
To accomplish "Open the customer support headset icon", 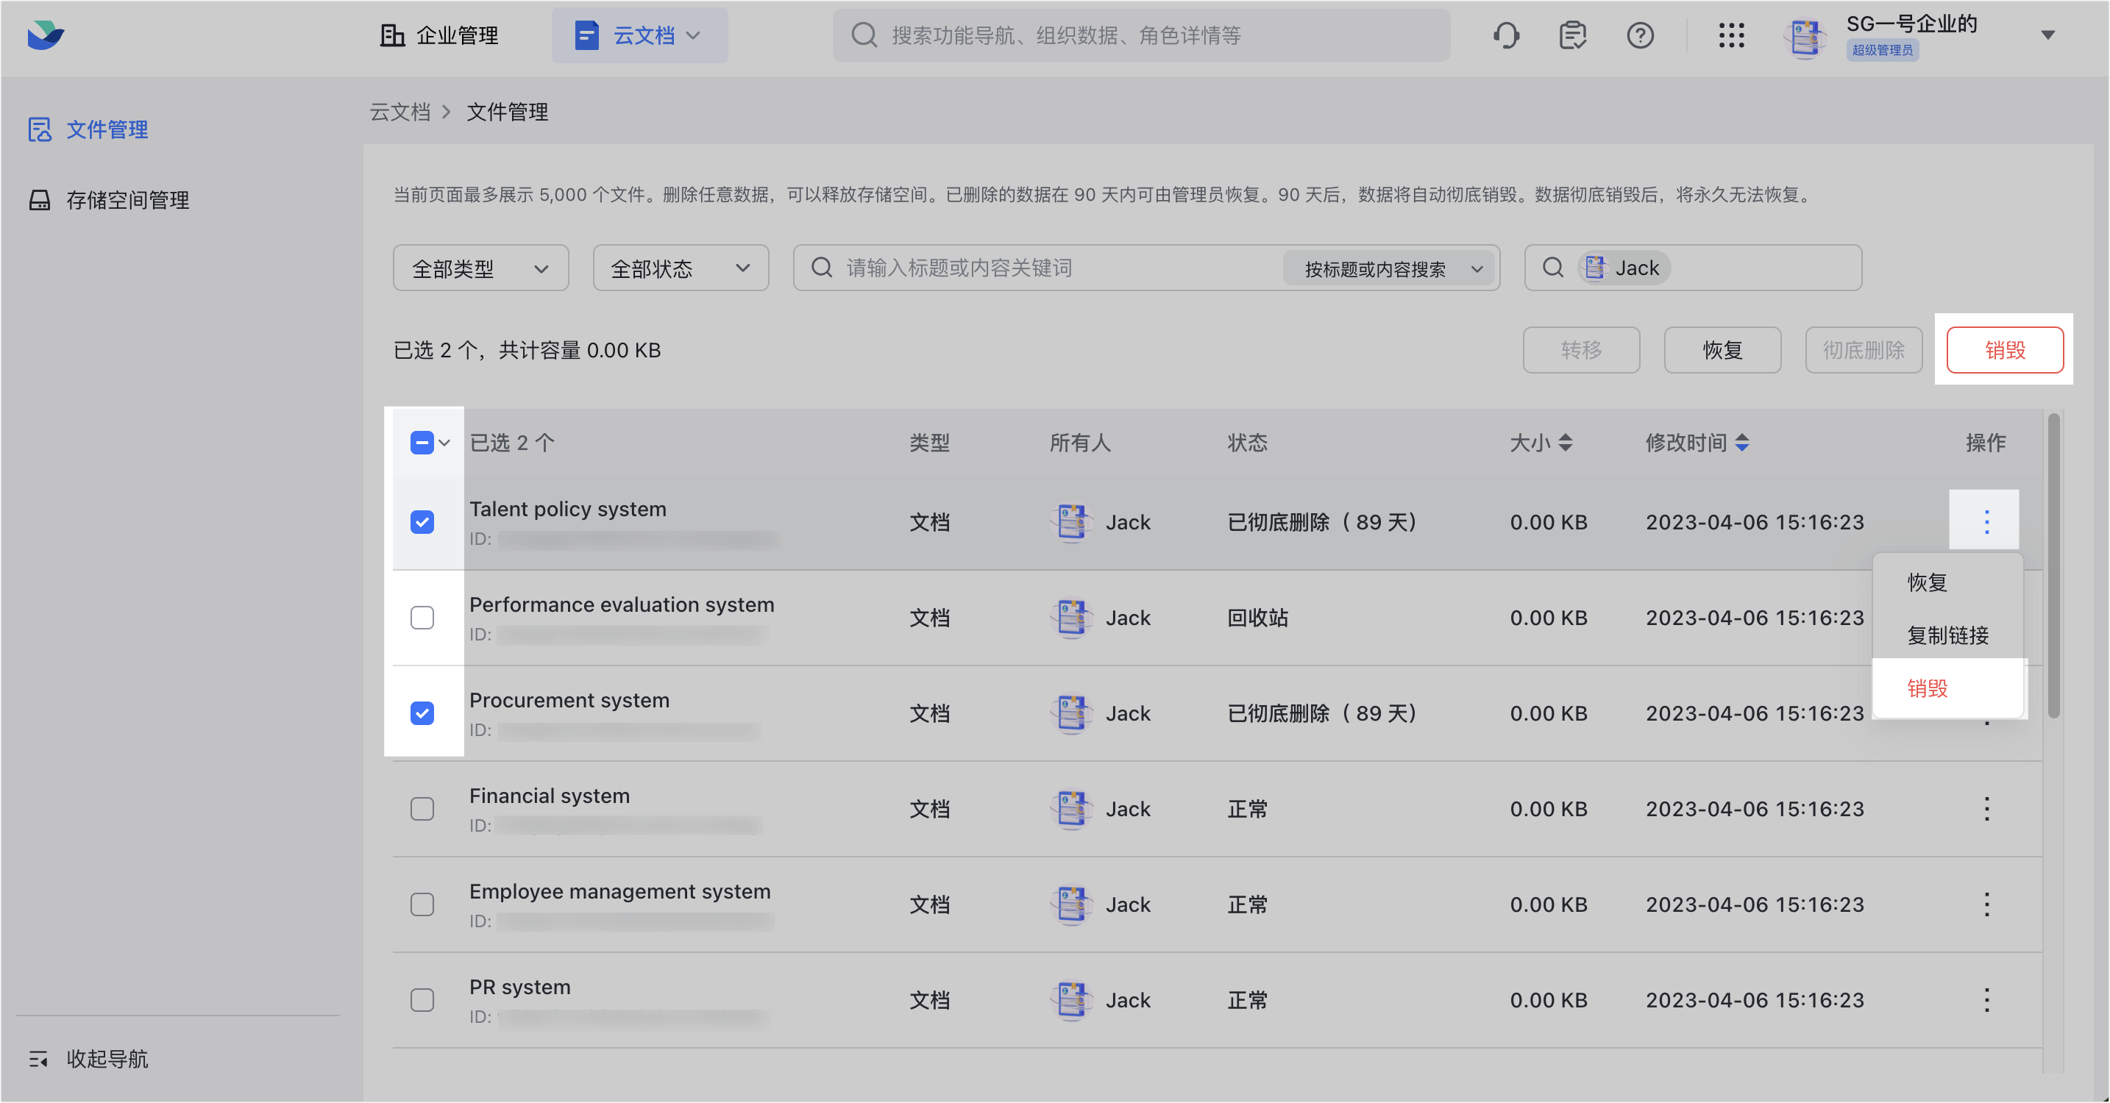I will point(1505,35).
